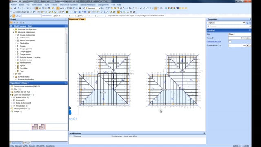
Task: Open the Structure de répartition menu
Action: [69, 5]
